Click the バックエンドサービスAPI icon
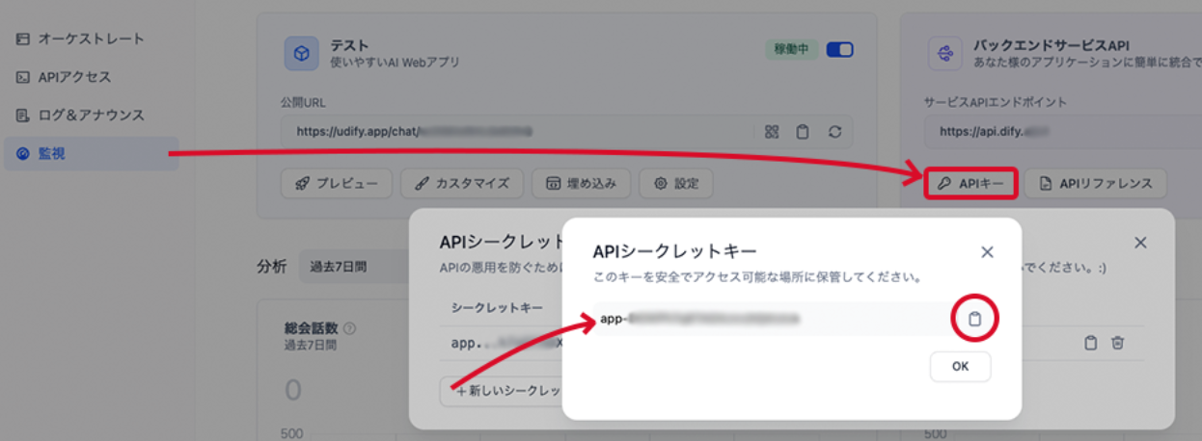 944,54
